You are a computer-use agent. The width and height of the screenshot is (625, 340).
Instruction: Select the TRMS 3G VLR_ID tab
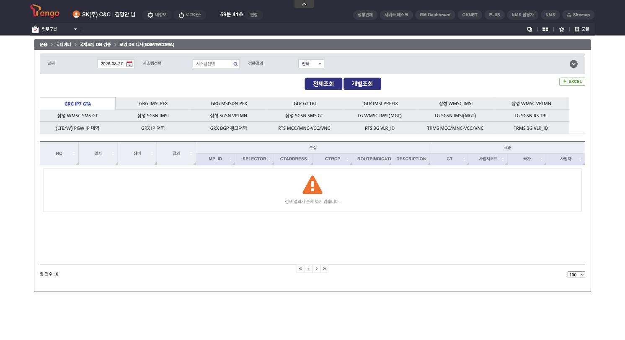point(531,128)
